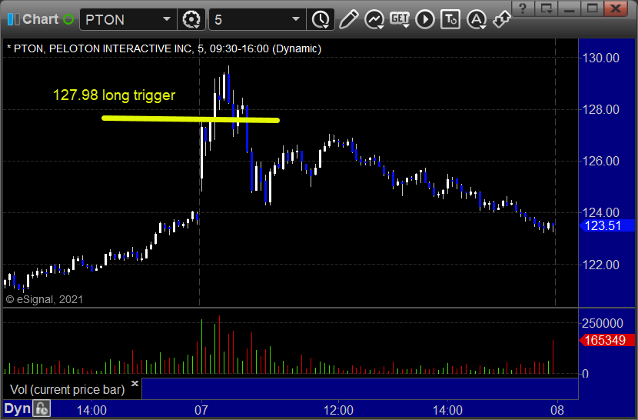Click the 07 date label on time axis
The width and height of the screenshot is (638, 420).
pyautogui.click(x=201, y=410)
